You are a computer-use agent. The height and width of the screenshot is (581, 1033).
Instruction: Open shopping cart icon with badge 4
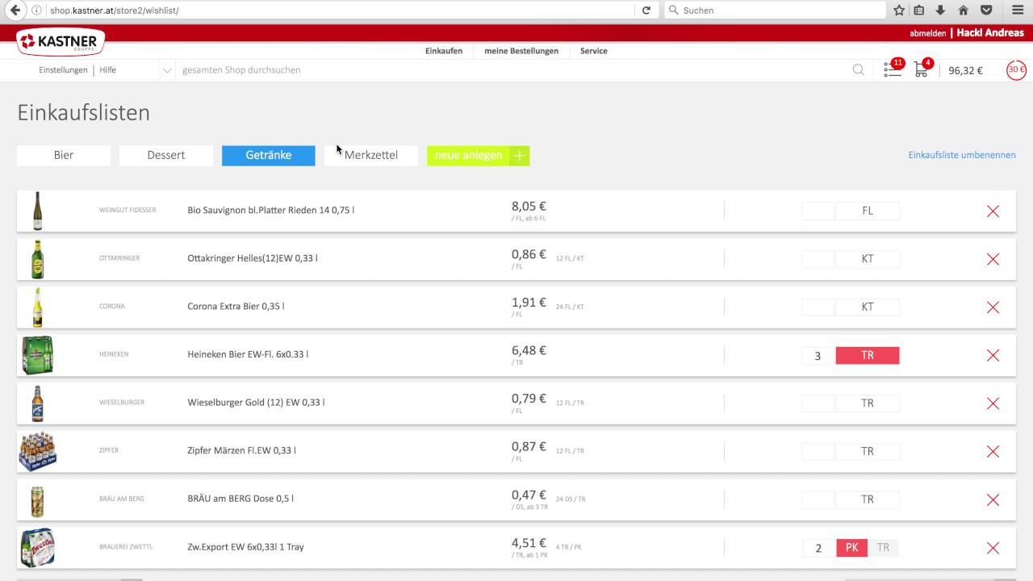922,69
